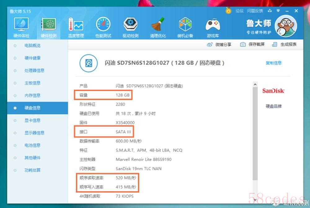Screen dimensions: 310x208
Task: Open the 硬件体检 hardware checkup section
Action: [21, 27]
